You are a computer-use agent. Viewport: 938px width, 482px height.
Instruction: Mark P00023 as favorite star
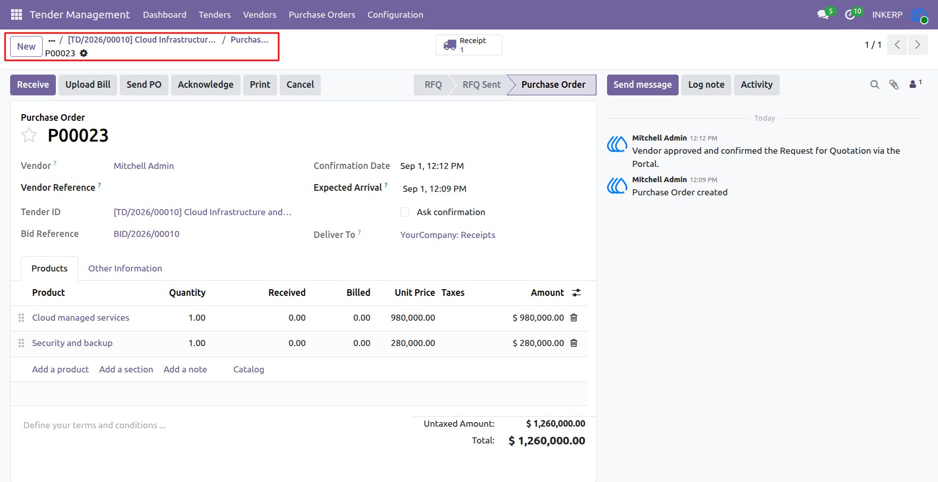[x=29, y=135]
